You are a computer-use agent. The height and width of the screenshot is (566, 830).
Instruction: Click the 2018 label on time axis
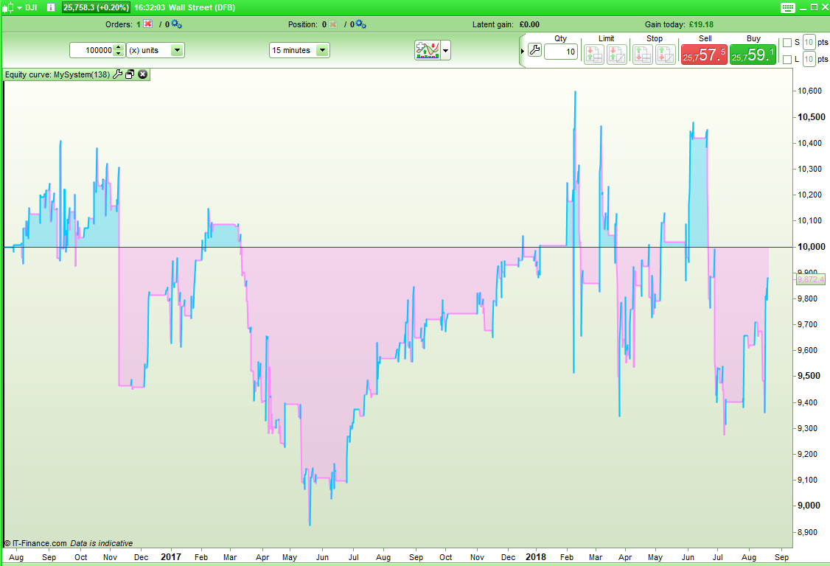click(536, 557)
